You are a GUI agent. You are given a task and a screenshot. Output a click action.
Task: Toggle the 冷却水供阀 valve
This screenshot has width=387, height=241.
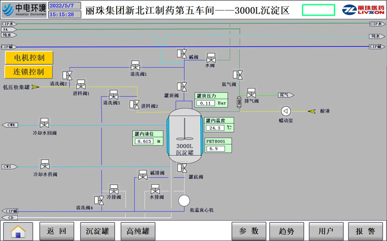click(45, 165)
